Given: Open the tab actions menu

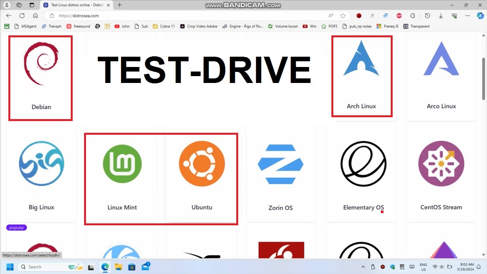Looking at the screenshot, I should coord(32,5).
